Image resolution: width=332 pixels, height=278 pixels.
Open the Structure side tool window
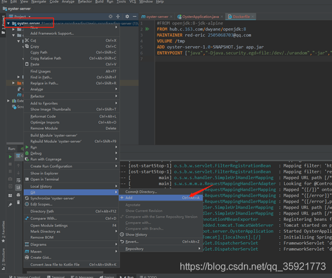click(x=3, y=259)
